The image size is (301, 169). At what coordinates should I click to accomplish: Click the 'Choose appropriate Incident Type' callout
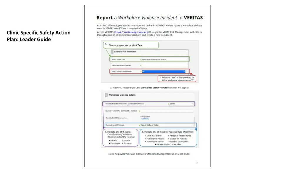click(131, 45)
